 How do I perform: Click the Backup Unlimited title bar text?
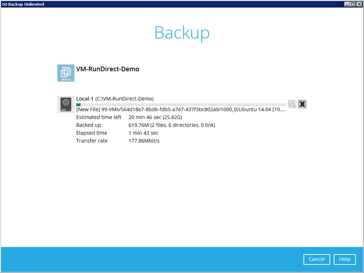pyautogui.click(x=26, y=4)
